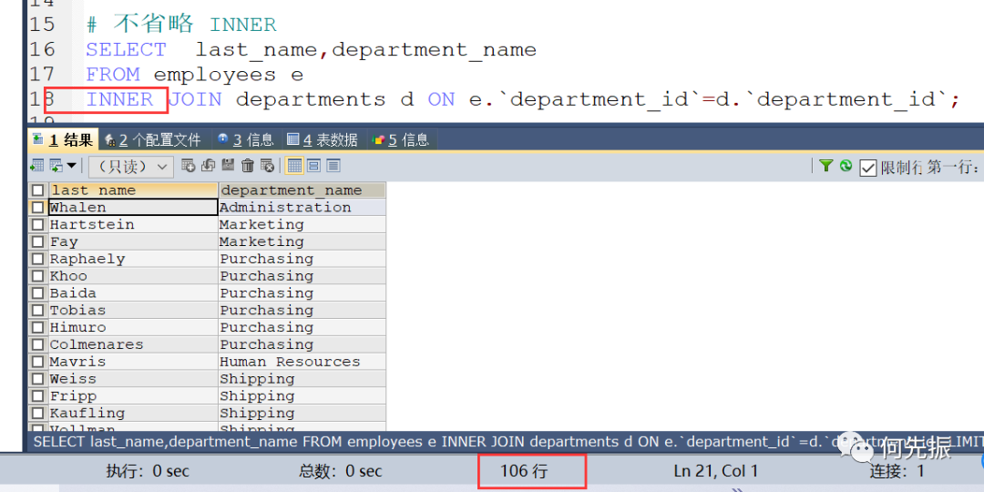The image size is (984, 492).
Task: Open the 4 表数据 tab
Action: (323, 139)
